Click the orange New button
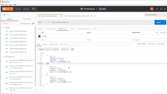Screen dimensions: 167x94 (6, 9)
